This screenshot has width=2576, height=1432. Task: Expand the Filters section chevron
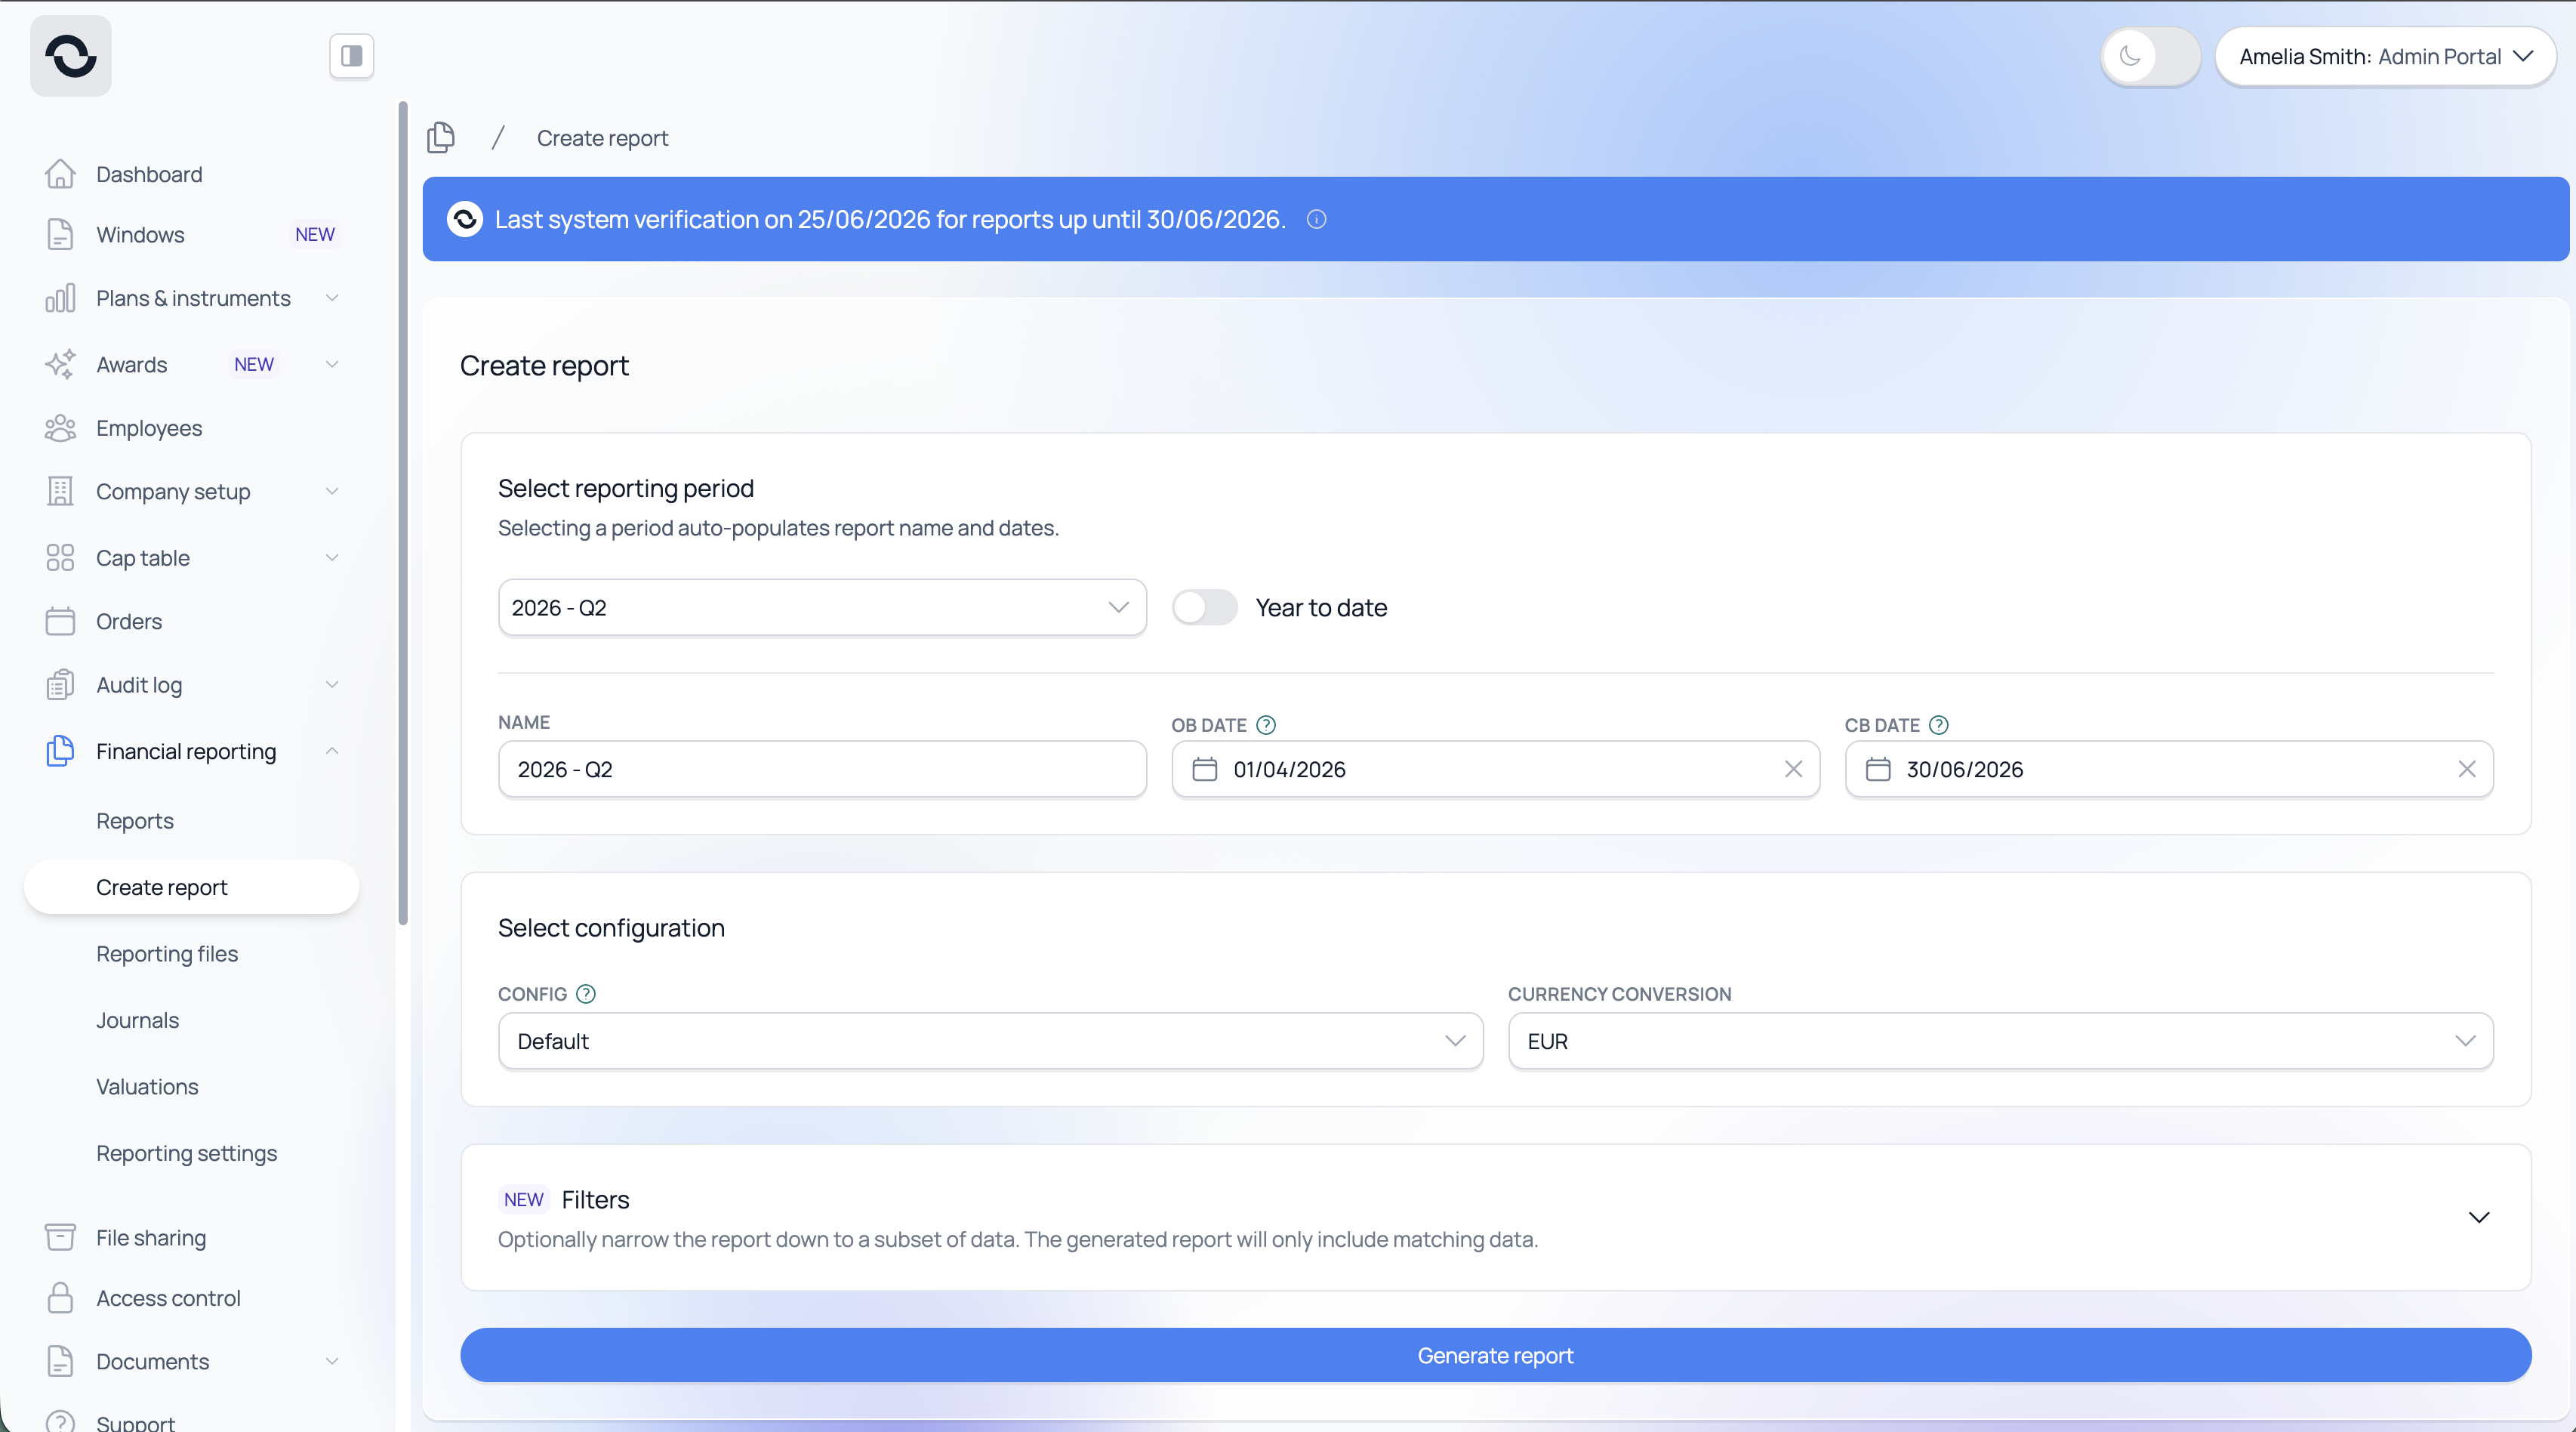pos(2479,1217)
